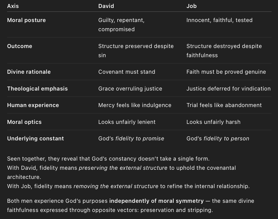
Task: Click the "Moral optics" row label
Action: click(24, 122)
